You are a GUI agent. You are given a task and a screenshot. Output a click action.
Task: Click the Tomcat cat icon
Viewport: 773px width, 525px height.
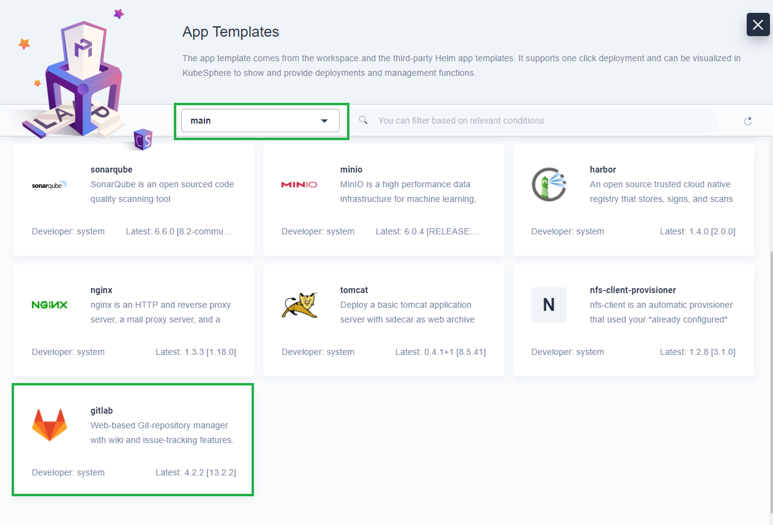tap(299, 305)
